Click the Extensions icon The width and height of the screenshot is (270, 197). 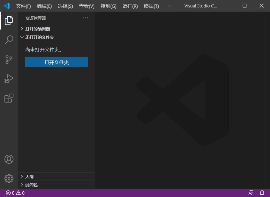(x=9, y=98)
